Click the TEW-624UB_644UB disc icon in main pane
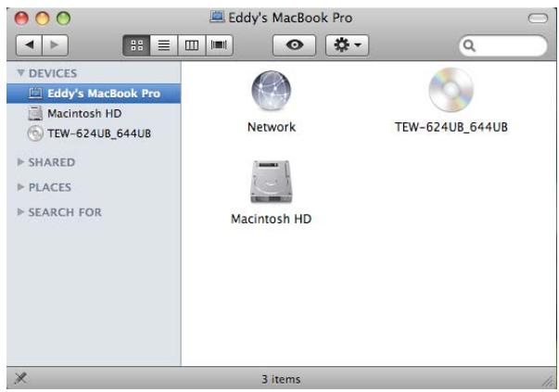Image resolution: width=559 pixels, height=392 pixels. pos(451,90)
